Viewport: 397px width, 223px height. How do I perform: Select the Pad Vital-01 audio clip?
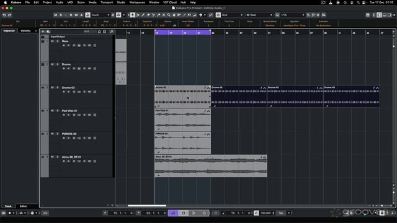tap(182, 120)
